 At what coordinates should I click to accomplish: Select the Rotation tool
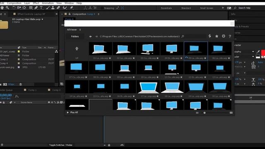[x=14, y=8]
